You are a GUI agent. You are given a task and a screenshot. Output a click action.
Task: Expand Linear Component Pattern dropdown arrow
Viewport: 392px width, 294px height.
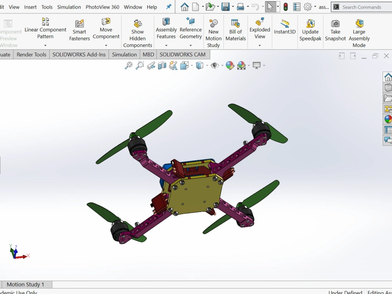point(45,45)
